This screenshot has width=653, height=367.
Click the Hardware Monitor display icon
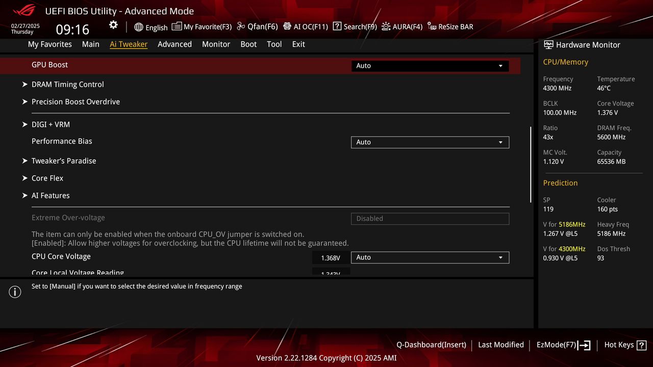pyautogui.click(x=548, y=45)
